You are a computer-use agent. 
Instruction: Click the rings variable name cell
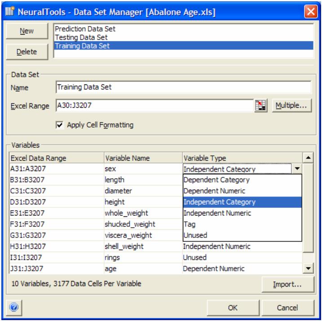tap(143, 258)
